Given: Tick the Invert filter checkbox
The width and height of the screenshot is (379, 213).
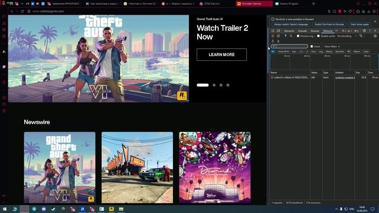Looking at the screenshot, I should click(x=312, y=46).
